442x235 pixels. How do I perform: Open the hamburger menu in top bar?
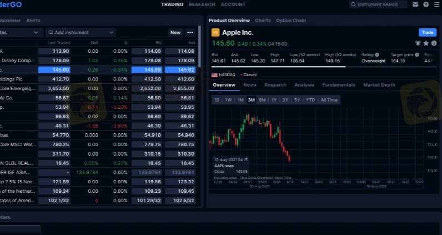[436, 4]
